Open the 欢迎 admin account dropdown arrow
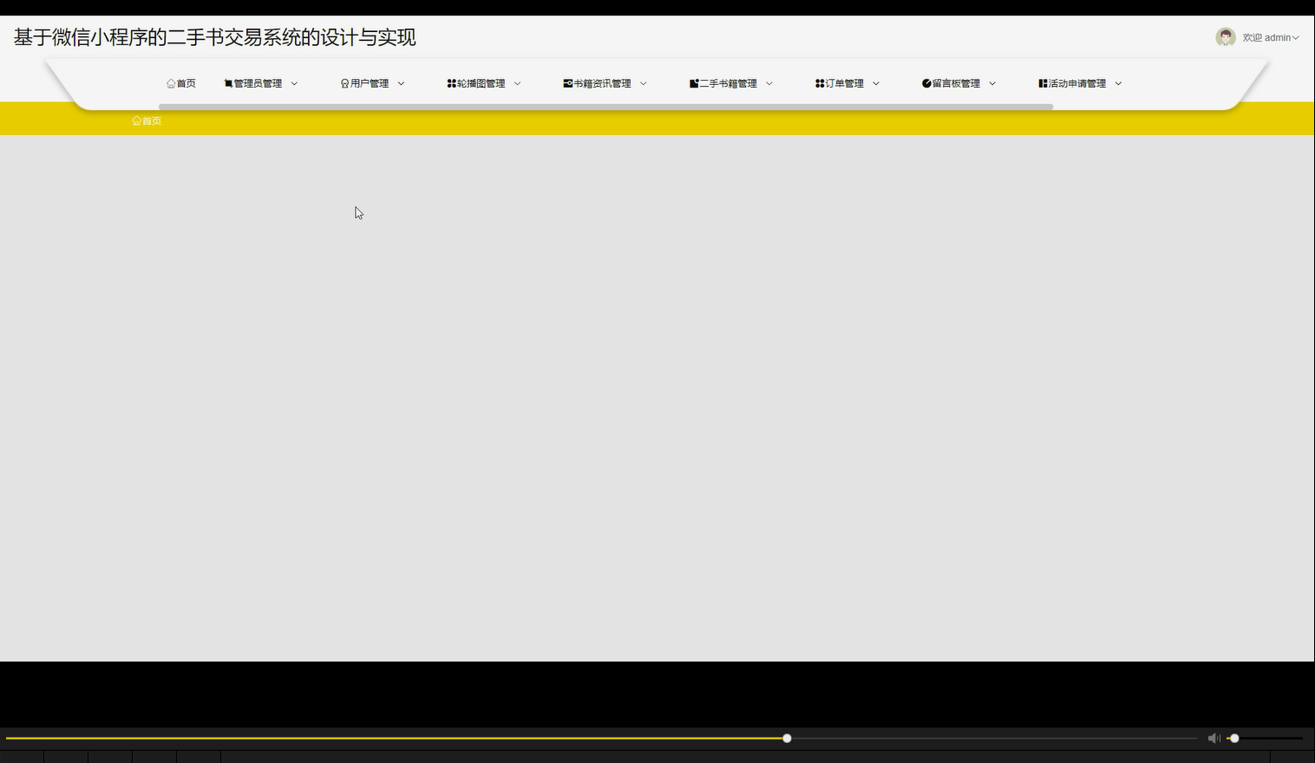The height and width of the screenshot is (763, 1315). point(1296,38)
